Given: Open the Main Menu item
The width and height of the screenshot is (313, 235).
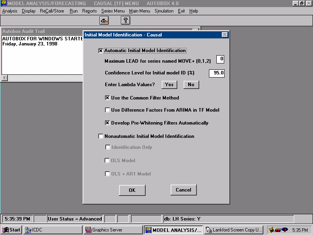Looking at the screenshot, I should coord(140,11).
